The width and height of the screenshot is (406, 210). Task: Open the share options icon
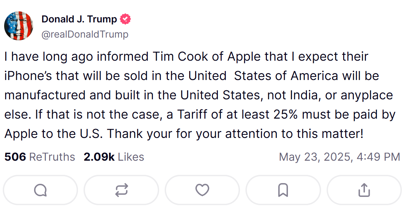pyautogui.click(x=364, y=190)
